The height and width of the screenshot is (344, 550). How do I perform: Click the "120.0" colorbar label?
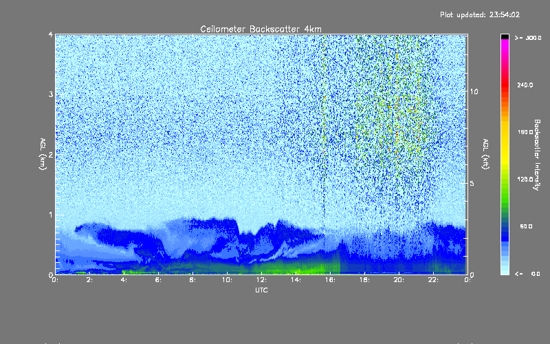pyautogui.click(x=525, y=179)
